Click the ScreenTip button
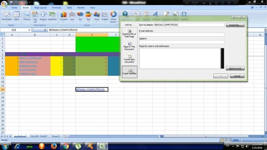This screenshot has width=267, height=150. [235, 25]
